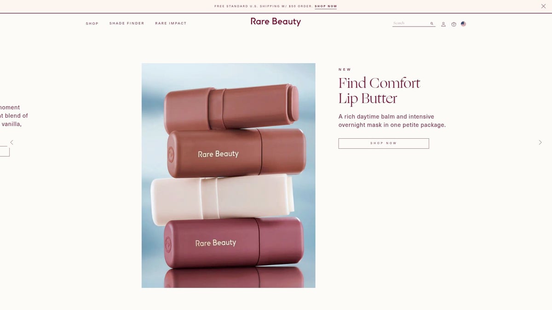Click the search magnifier icon
Image resolution: width=552 pixels, height=310 pixels.
[x=431, y=23]
